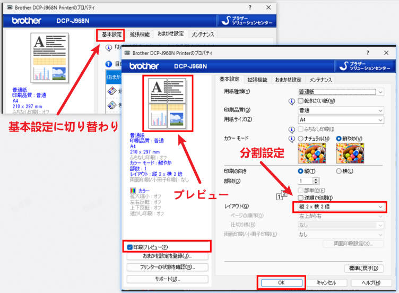399x293 pixels.
Task: Open レイアウト dropdown 縦2×横2倍
Action: pos(341,206)
